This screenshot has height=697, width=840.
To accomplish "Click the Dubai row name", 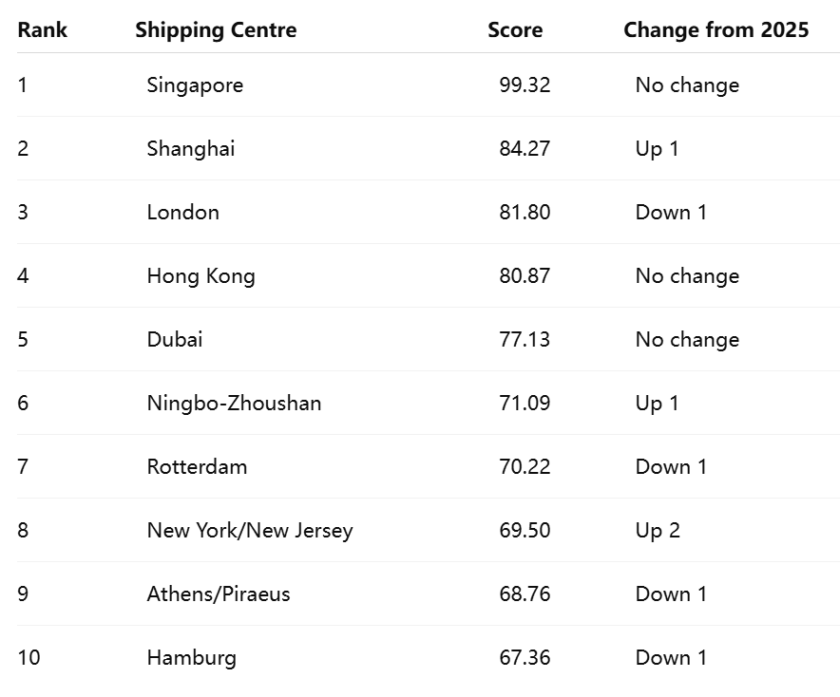I will click(175, 339).
